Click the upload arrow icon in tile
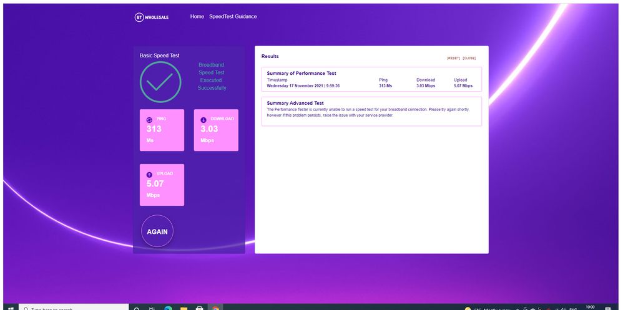The height and width of the screenshot is (310, 623). point(149,175)
